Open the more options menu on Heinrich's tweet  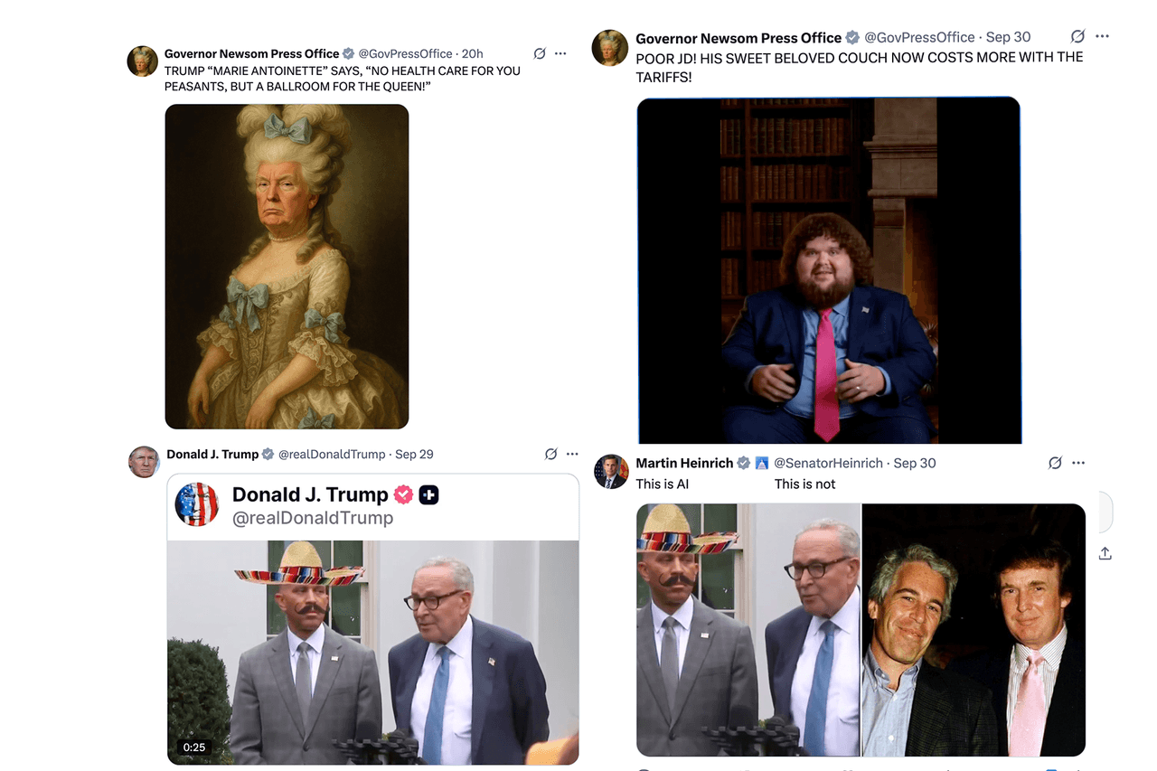[x=1079, y=462]
